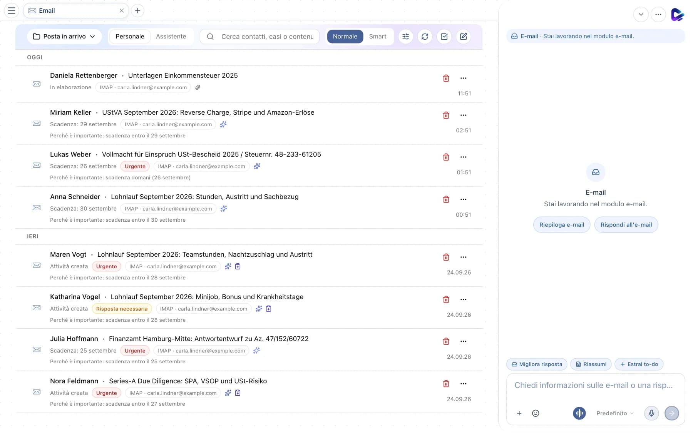Image resolution: width=693 pixels, height=433 pixels.
Task: Click task clipboard icon on Maren Vogt email
Action: pyautogui.click(x=238, y=266)
